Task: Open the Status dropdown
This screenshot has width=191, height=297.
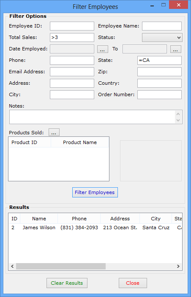Action: pos(162,38)
